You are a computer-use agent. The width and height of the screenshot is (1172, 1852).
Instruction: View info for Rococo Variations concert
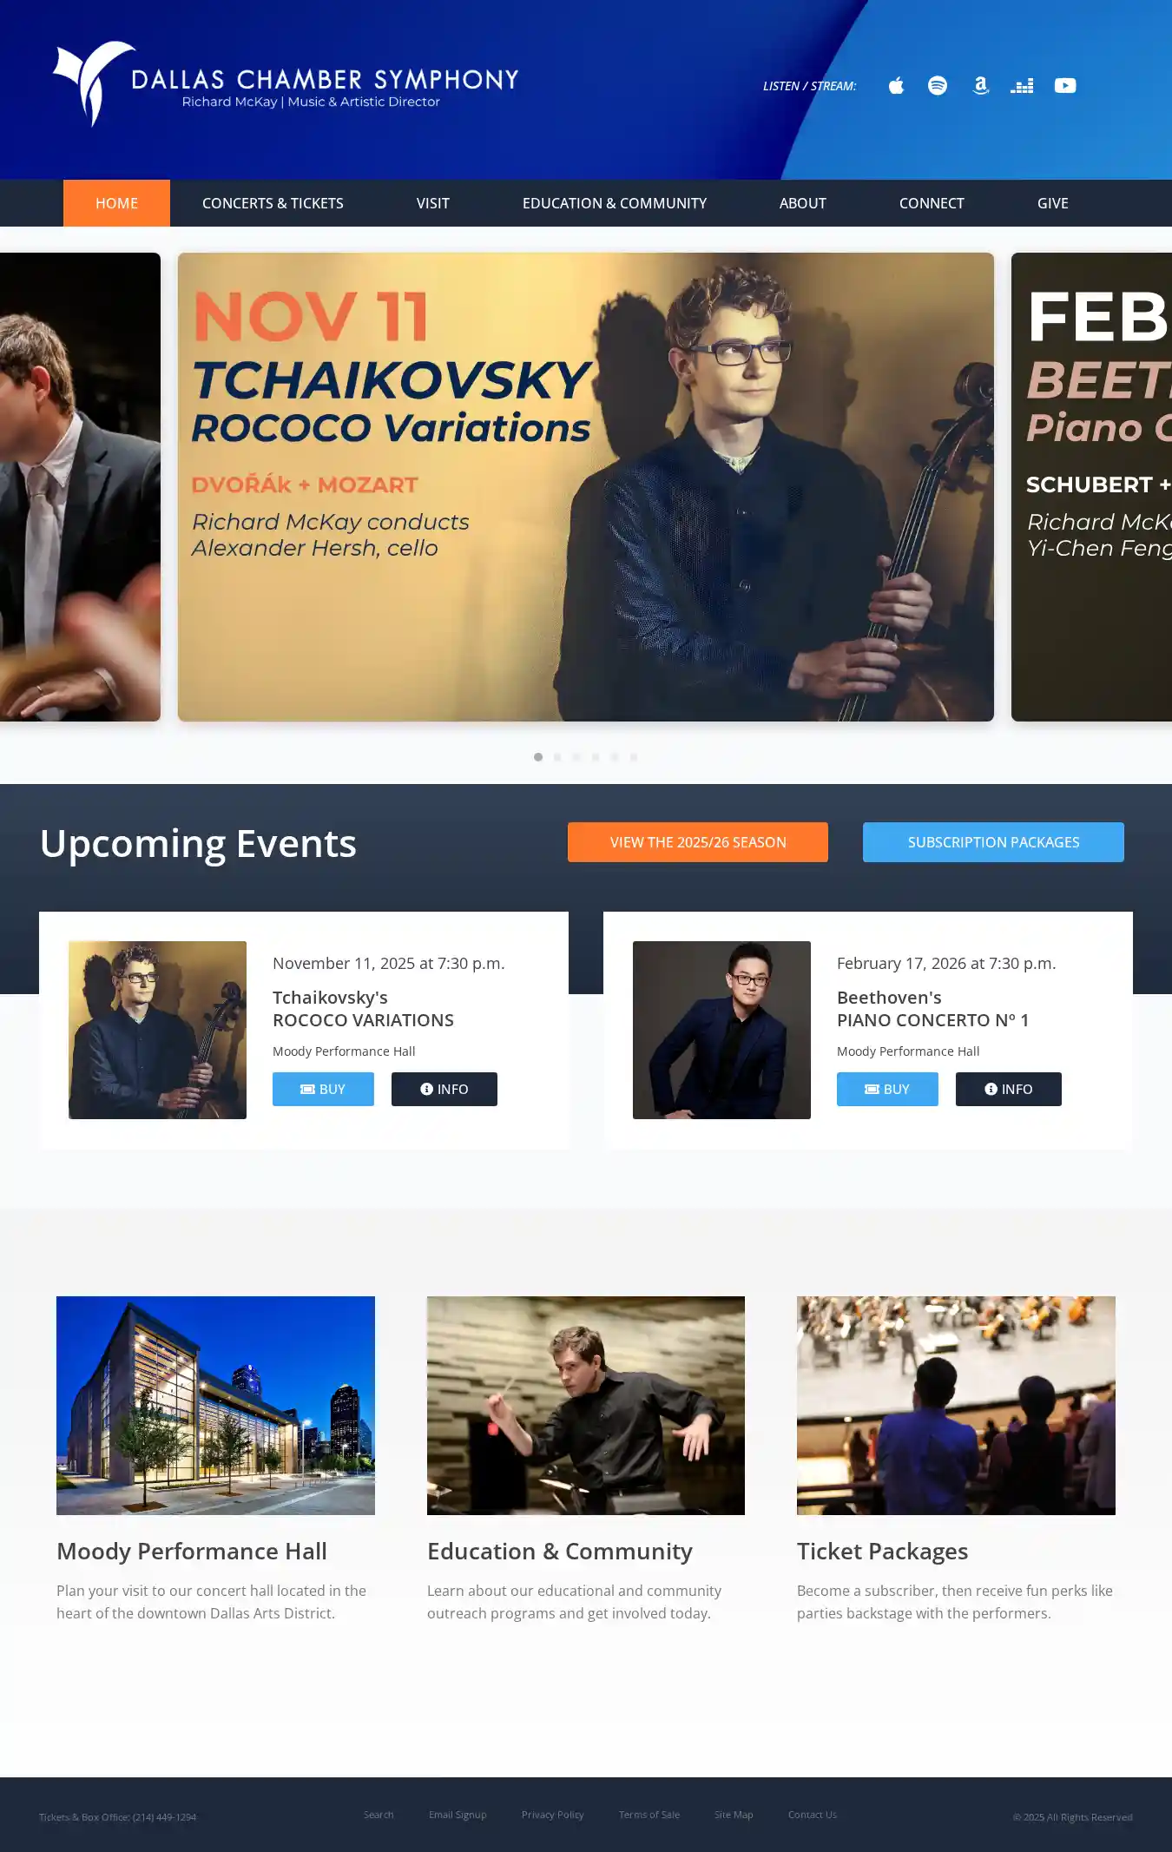coord(444,1089)
